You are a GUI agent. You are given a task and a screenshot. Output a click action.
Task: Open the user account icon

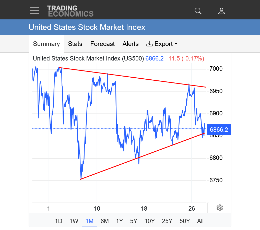tap(221, 11)
